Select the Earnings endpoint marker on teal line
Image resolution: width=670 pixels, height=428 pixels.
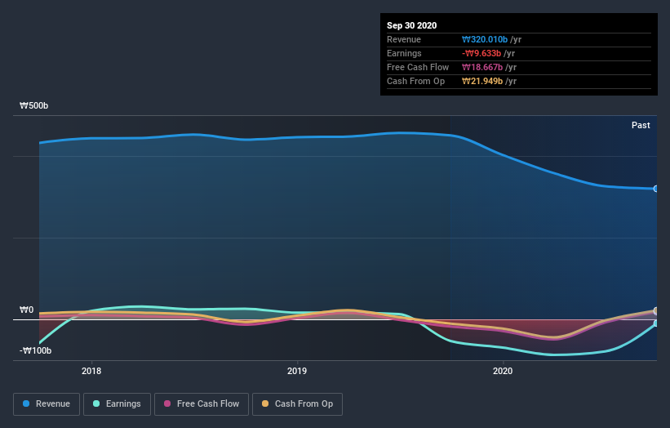pyautogui.click(x=655, y=323)
